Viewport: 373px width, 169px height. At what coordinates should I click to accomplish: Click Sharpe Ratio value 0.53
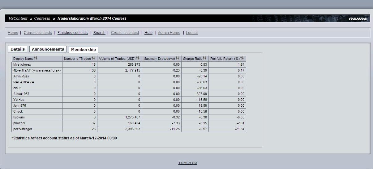pos(204,64)
